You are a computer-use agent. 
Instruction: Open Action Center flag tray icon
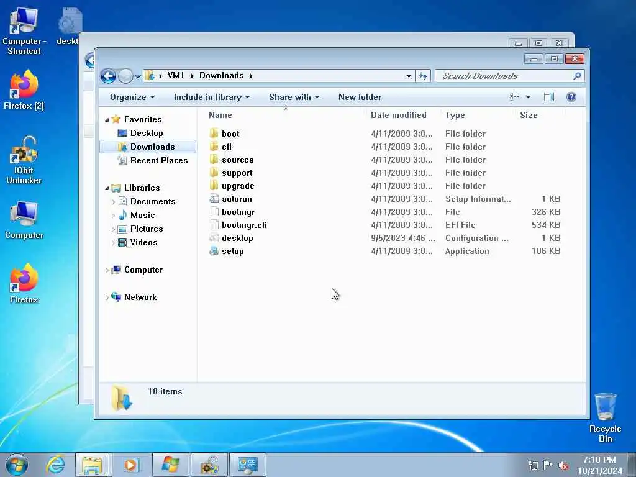point(548,465)
